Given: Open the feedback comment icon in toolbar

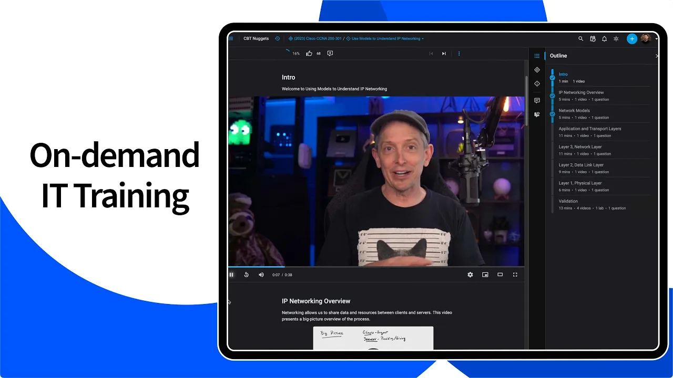Looking at the screenshot, I should [x=330, y=53].
